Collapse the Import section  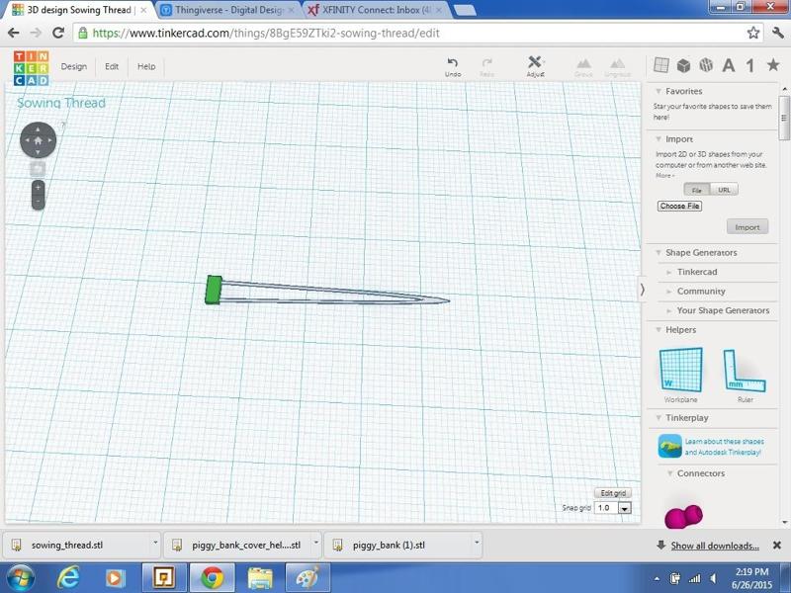(x=658, y=138)
